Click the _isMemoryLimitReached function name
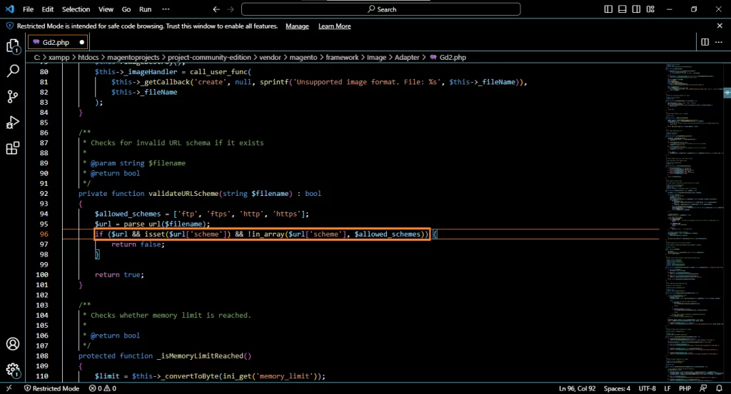The image size is (731, 394). tap(200, 356)
